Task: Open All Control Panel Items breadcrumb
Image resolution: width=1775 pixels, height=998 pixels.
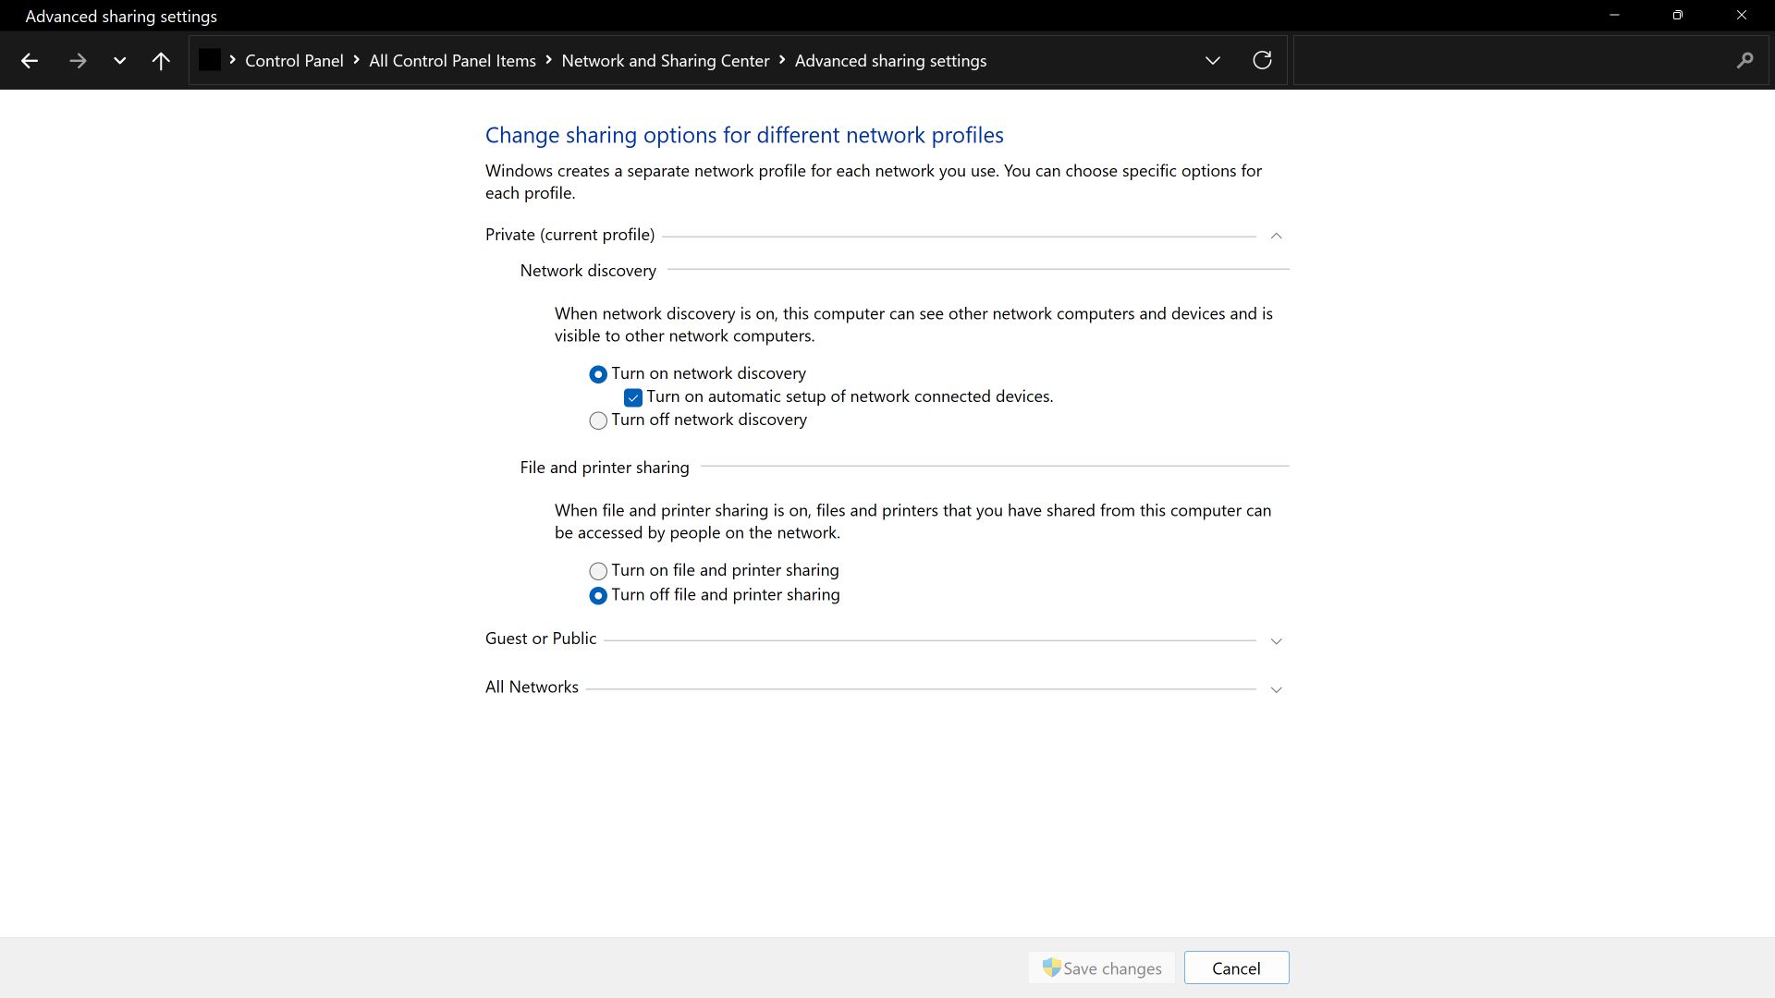Action: click(x=452, y=61)
